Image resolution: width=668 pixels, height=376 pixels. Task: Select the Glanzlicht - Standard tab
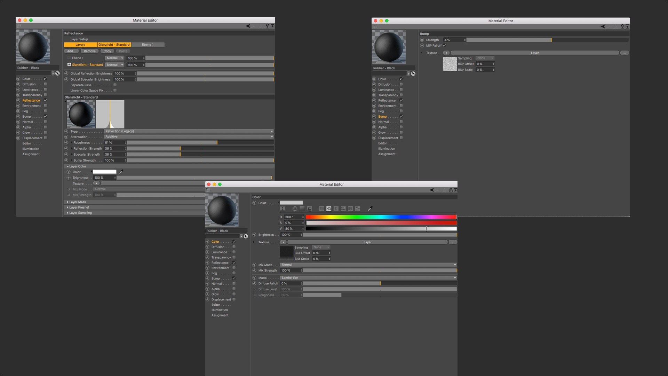tap(114, 45)
